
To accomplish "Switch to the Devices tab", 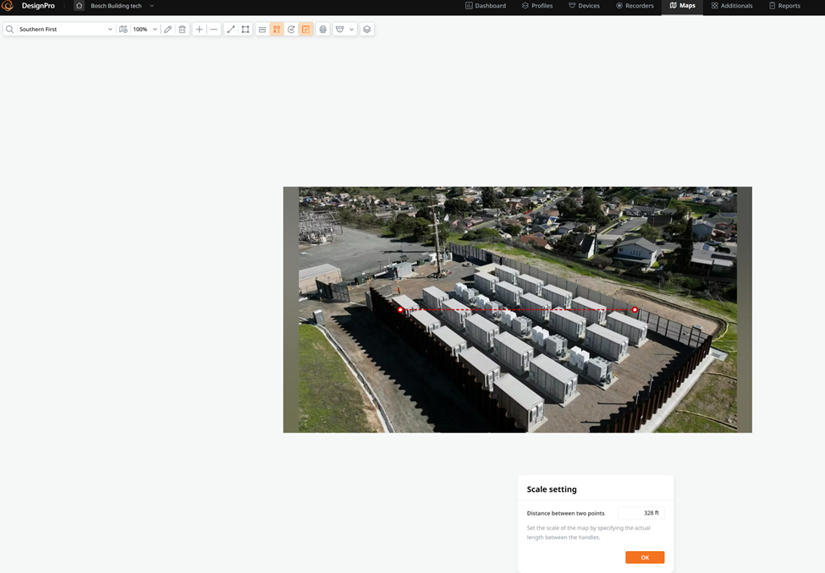I will click(584, 6).
